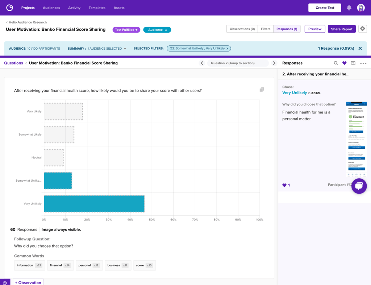
Task: Select the score common word tag
Action: (x=144, y=265)
